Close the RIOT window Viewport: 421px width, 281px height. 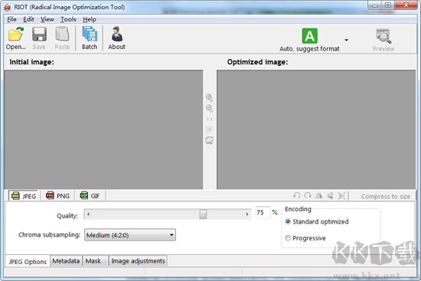406,5
